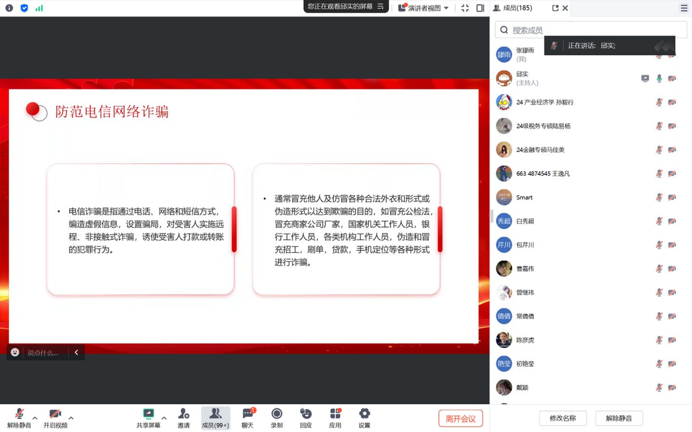Open the screen-share options menu icon
The height and width of the screenshot is (432, 692).
pos(381,6)
